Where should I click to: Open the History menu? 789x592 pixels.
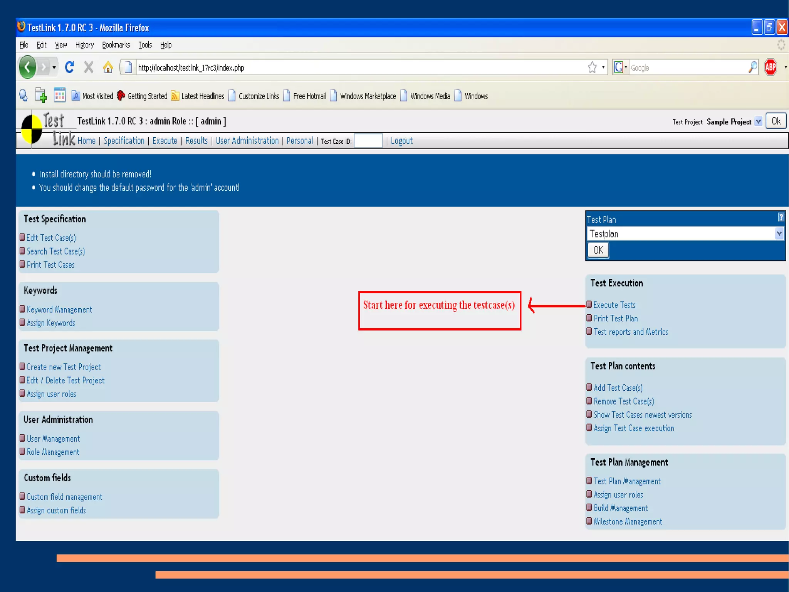click(84, 45)
